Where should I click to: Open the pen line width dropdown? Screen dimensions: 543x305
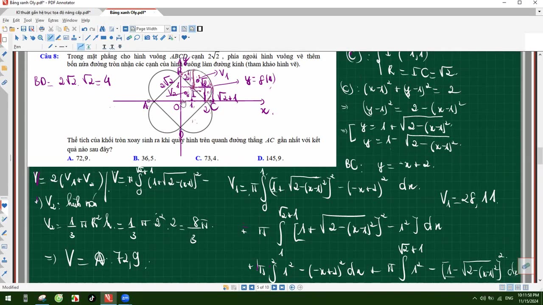click(x=66, y=47)
